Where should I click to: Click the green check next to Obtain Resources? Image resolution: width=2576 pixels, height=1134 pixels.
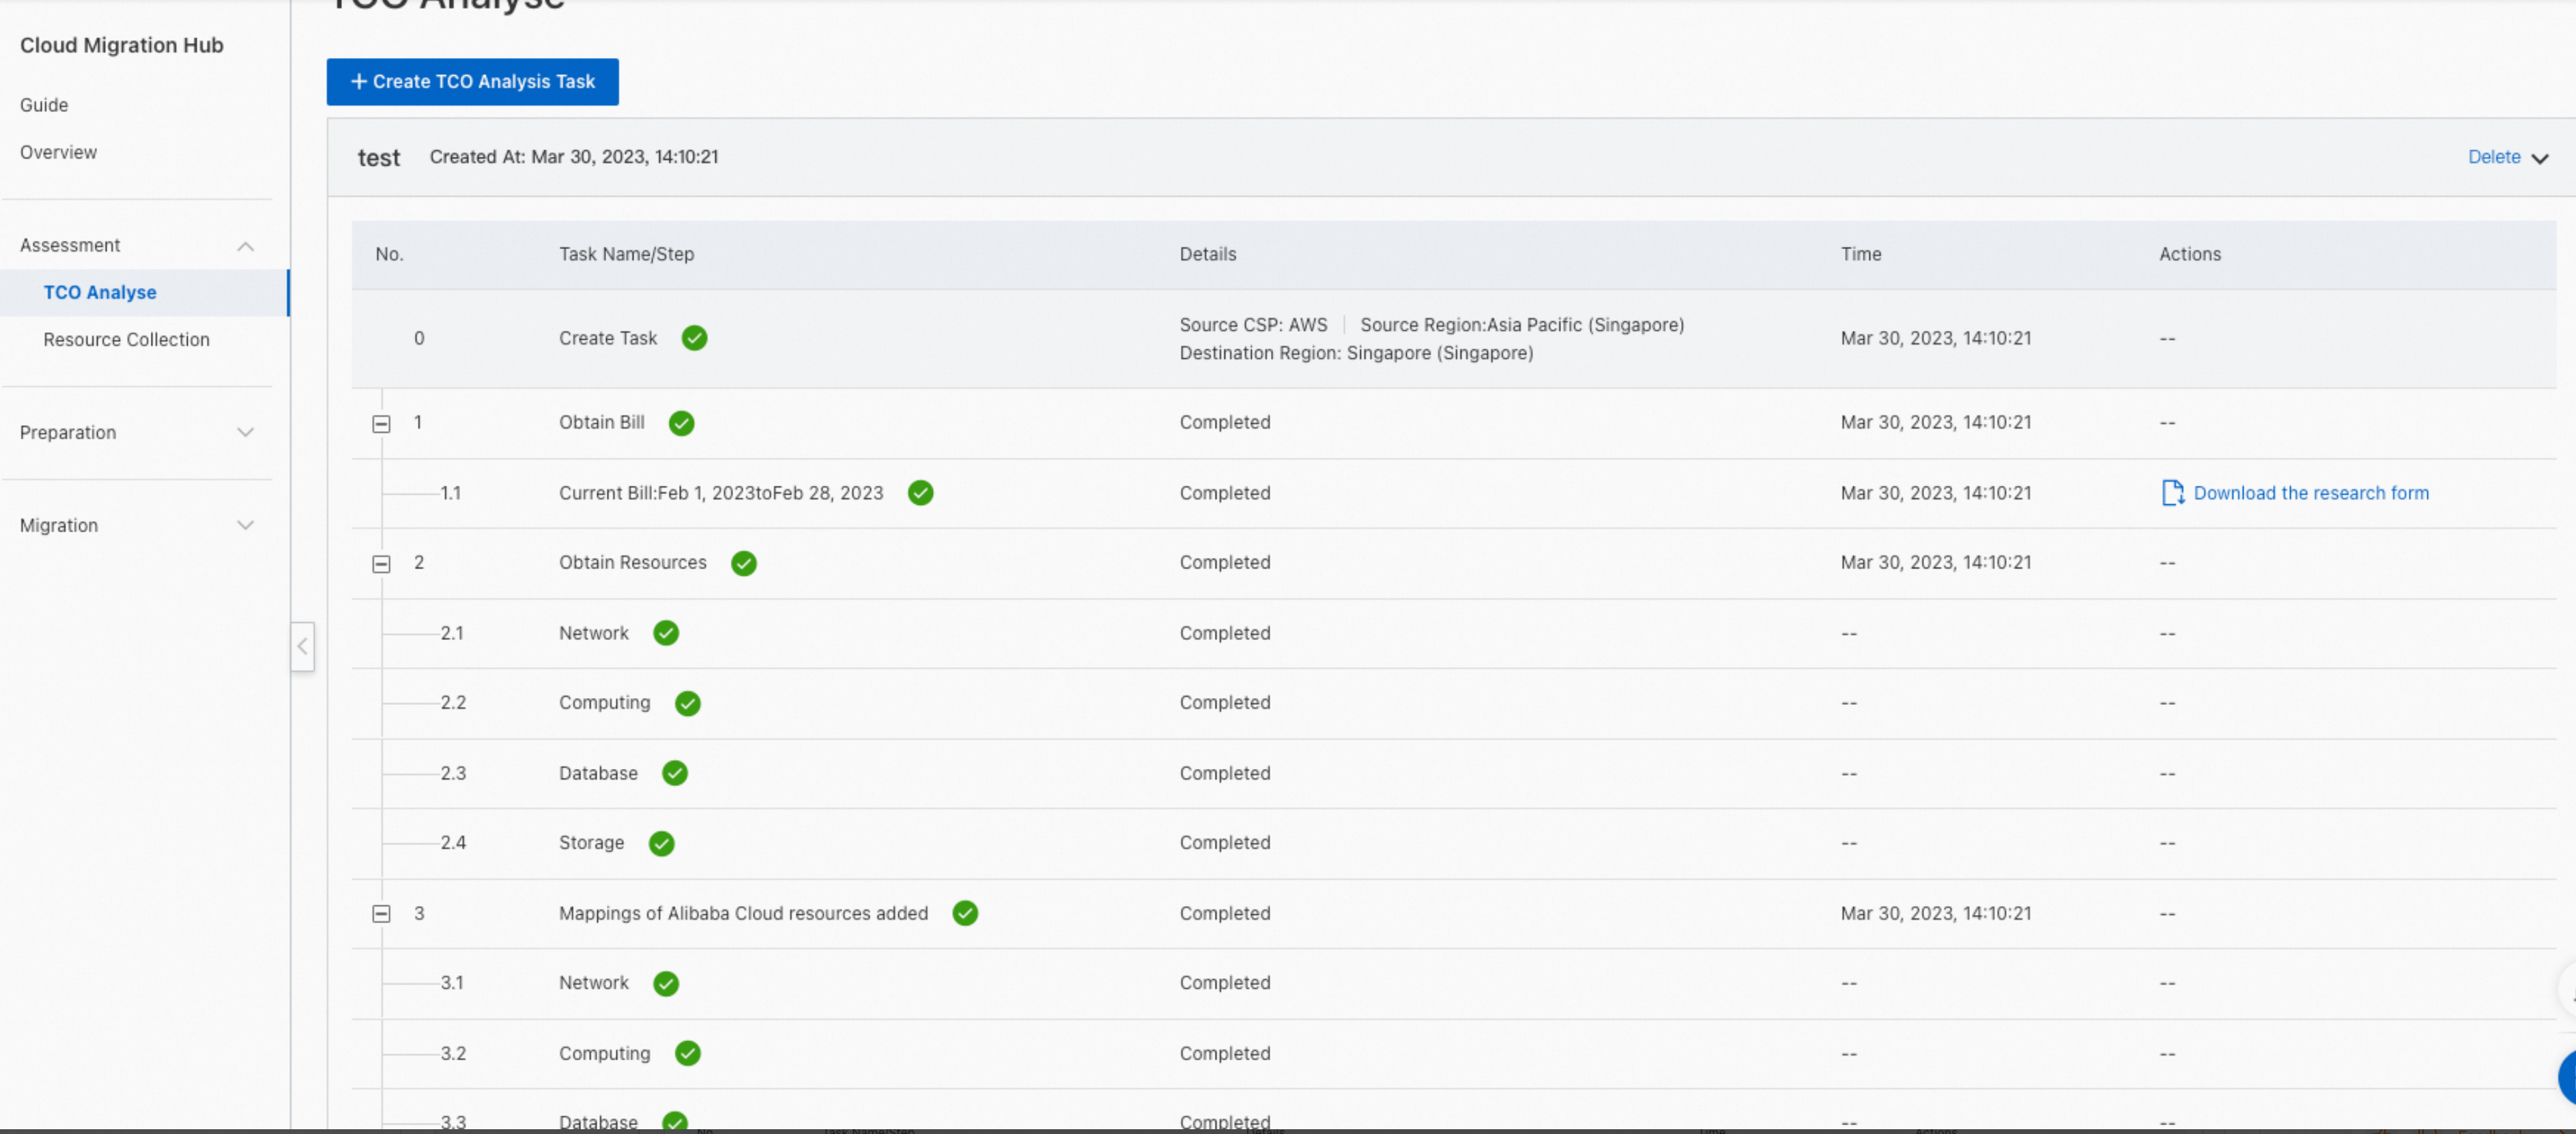coord(743,563)
